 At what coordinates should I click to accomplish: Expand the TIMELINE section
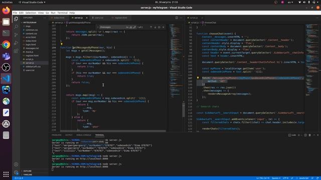point(28,174)
